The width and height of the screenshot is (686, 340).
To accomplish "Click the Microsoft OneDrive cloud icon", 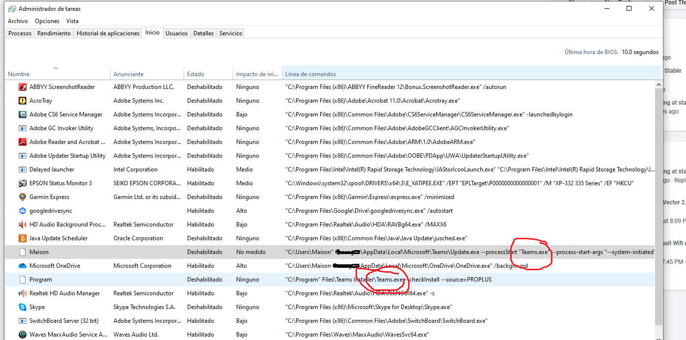I will pyautogui.click(x=22, y=266).
